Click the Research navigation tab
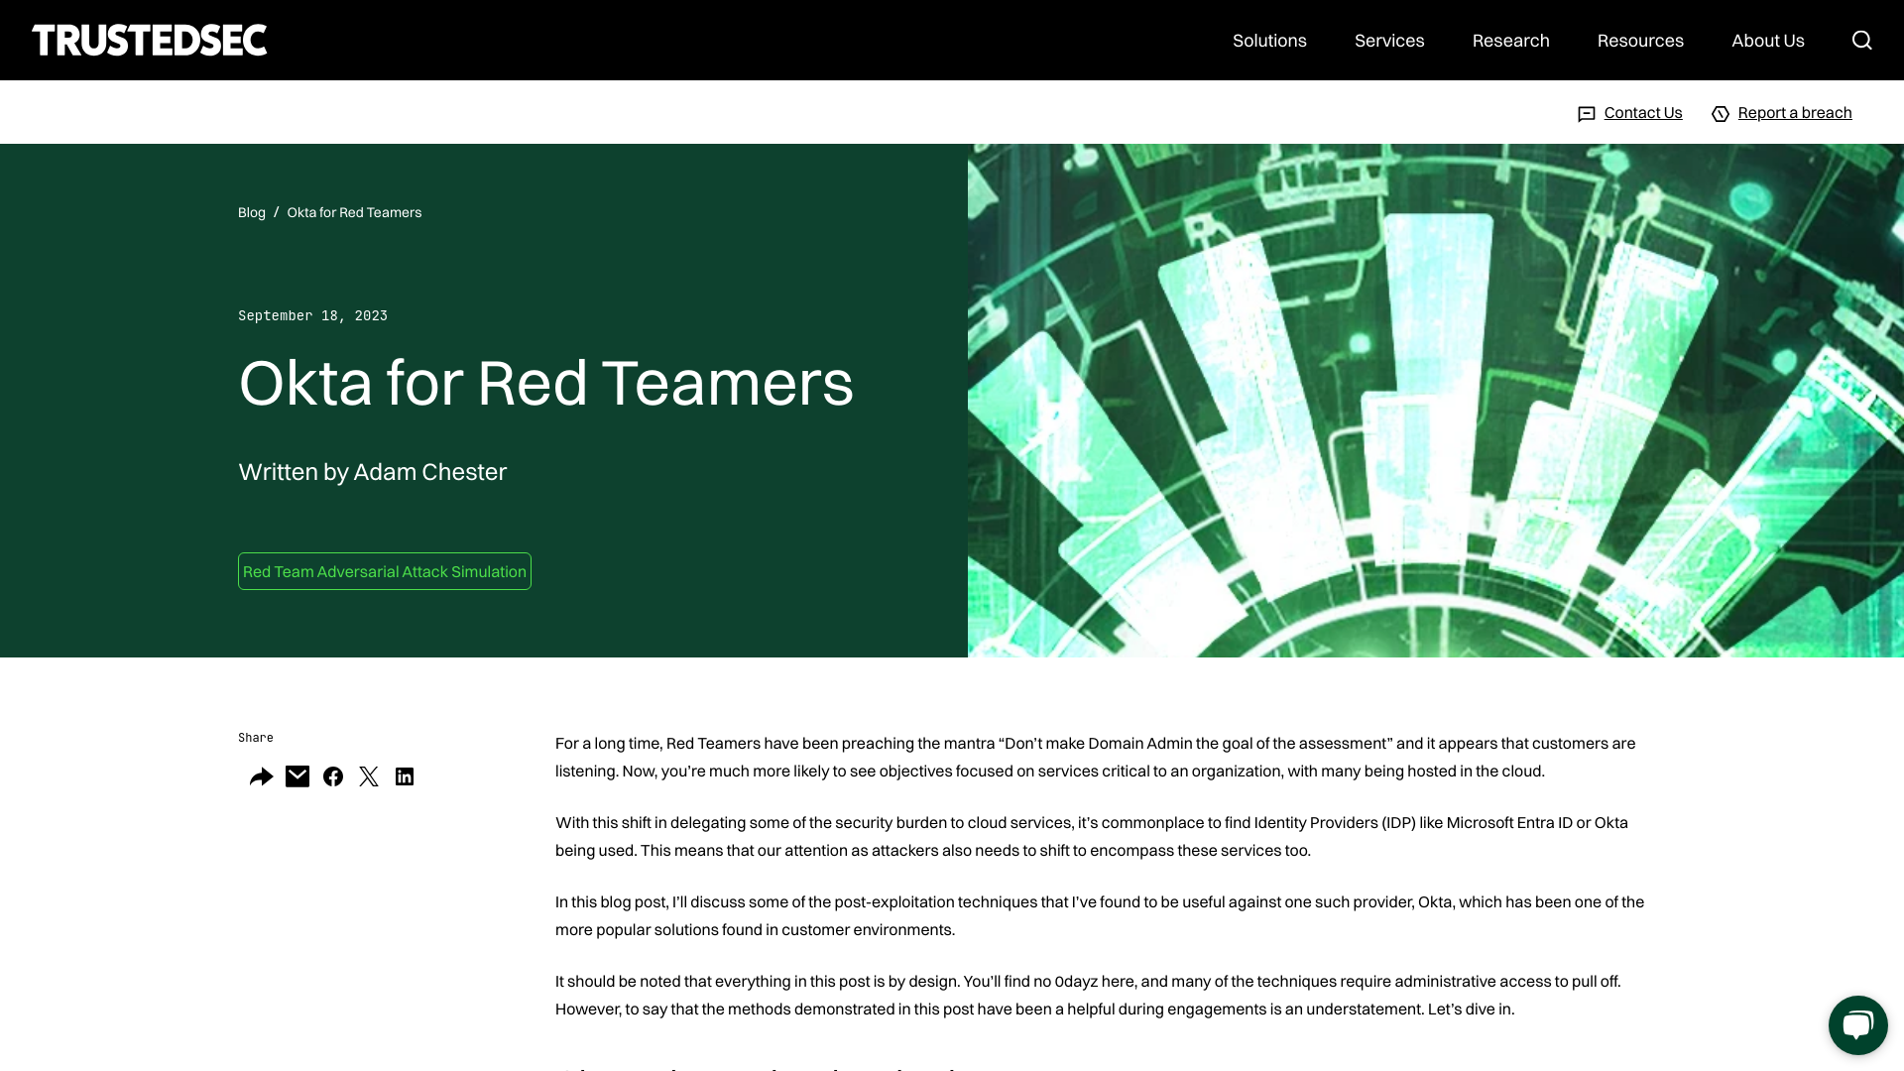The image size is (1904, 1071). (1510, 40)
